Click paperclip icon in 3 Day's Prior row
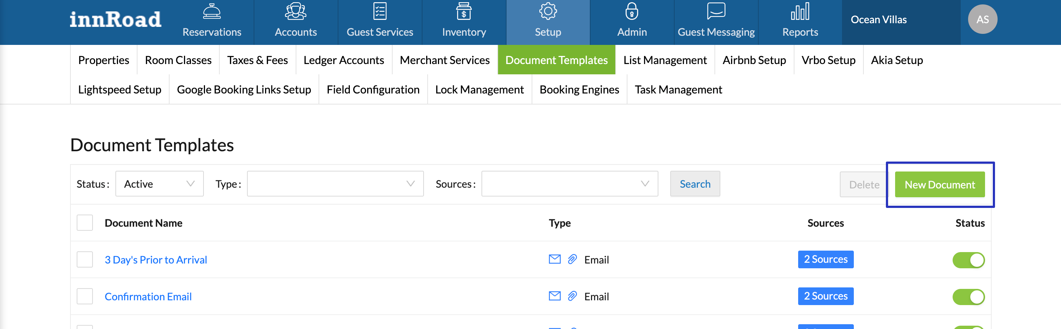Viewport: 1061px width, 329px height. point(572,259)
